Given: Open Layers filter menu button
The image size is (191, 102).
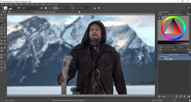Looking at the screenshot, I should (x=189, y=52).
